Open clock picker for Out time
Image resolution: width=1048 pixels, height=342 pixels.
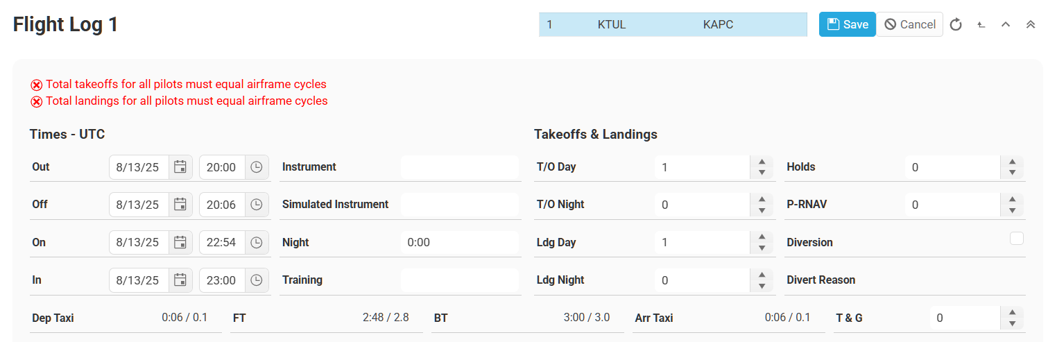point(257,167)
